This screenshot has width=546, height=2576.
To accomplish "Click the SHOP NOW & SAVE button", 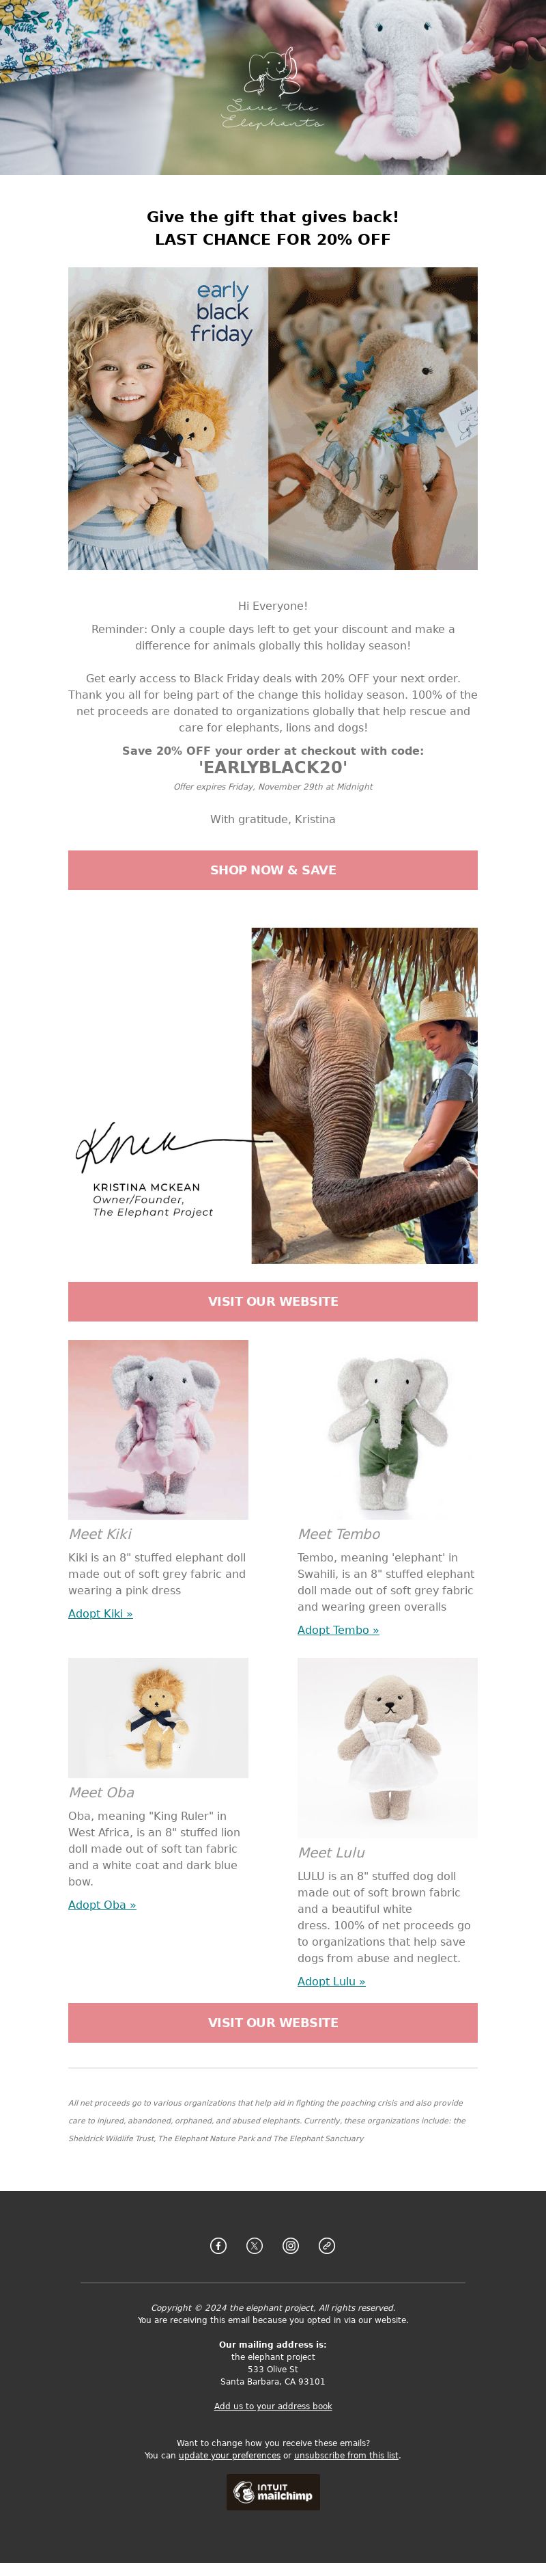I will (x=272, y=869).
